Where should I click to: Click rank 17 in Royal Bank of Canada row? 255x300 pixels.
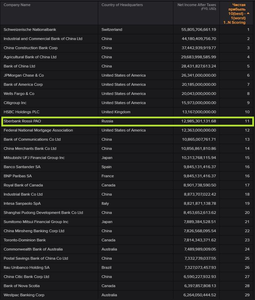pyautogui.click(x=247, y=185)
